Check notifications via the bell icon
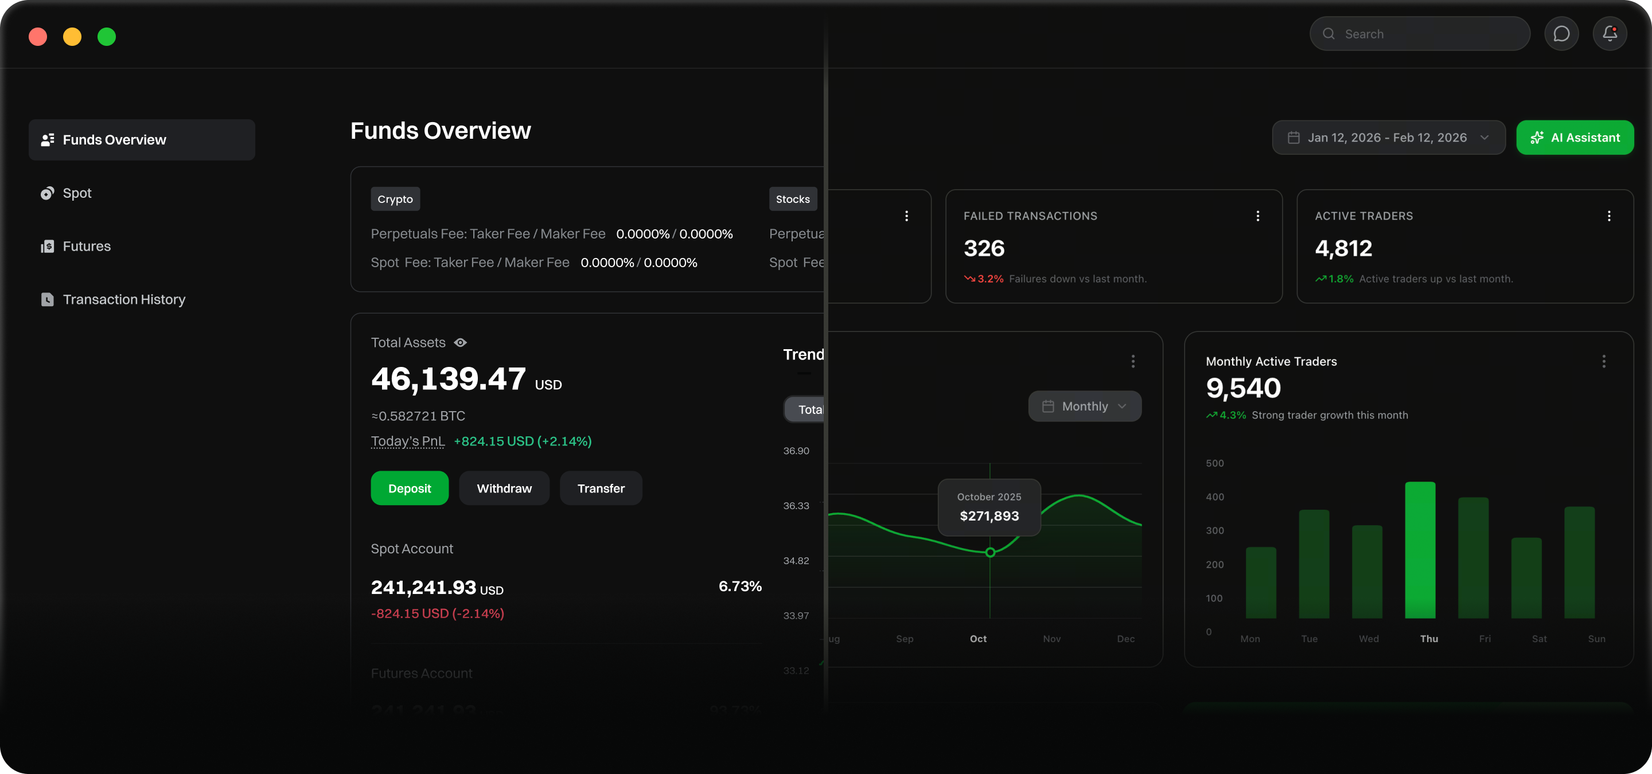 click(1610, 33)
